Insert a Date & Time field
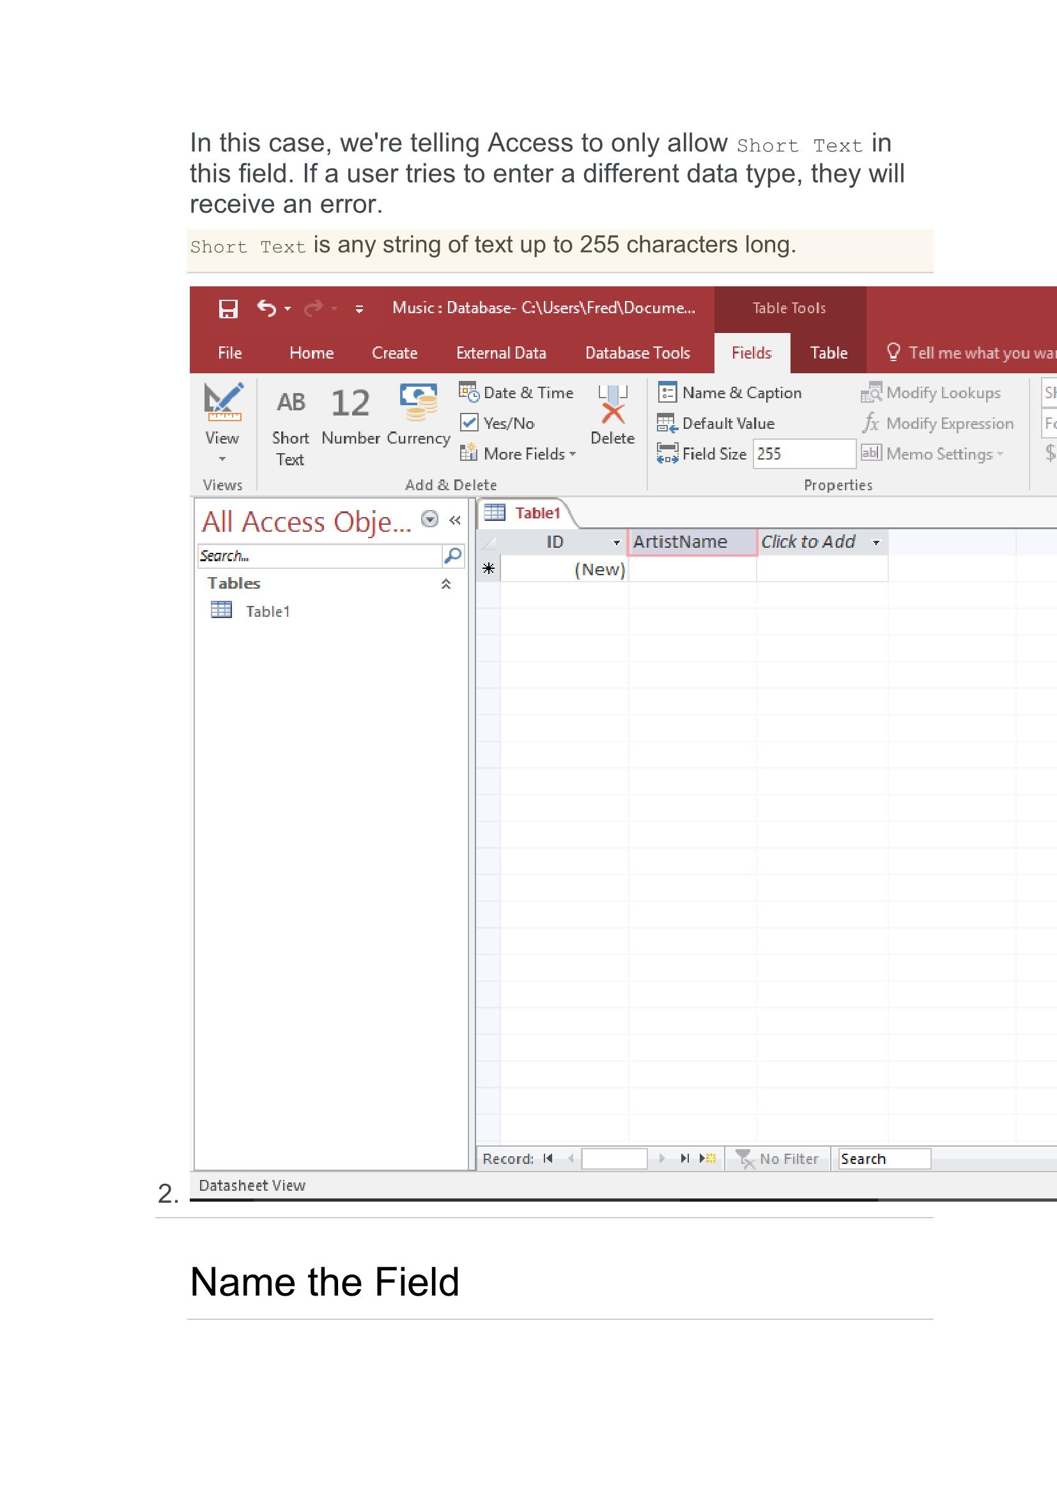 click(x=517, y=392)
